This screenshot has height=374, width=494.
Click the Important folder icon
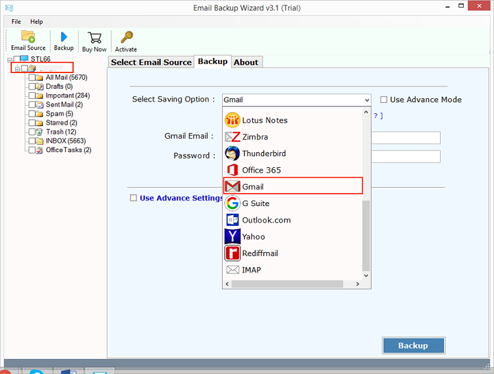click(x=40, y=95)
